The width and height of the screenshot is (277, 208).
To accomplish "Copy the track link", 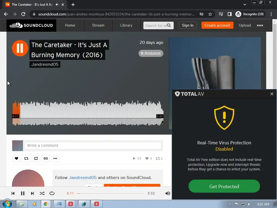I will tap(45, 158).
